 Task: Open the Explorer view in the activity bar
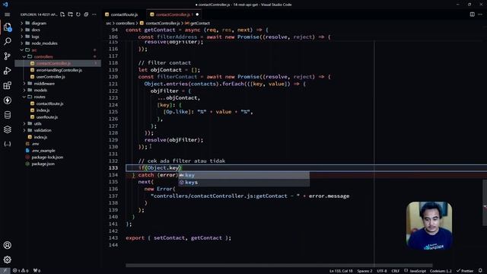tap(8, 27)
